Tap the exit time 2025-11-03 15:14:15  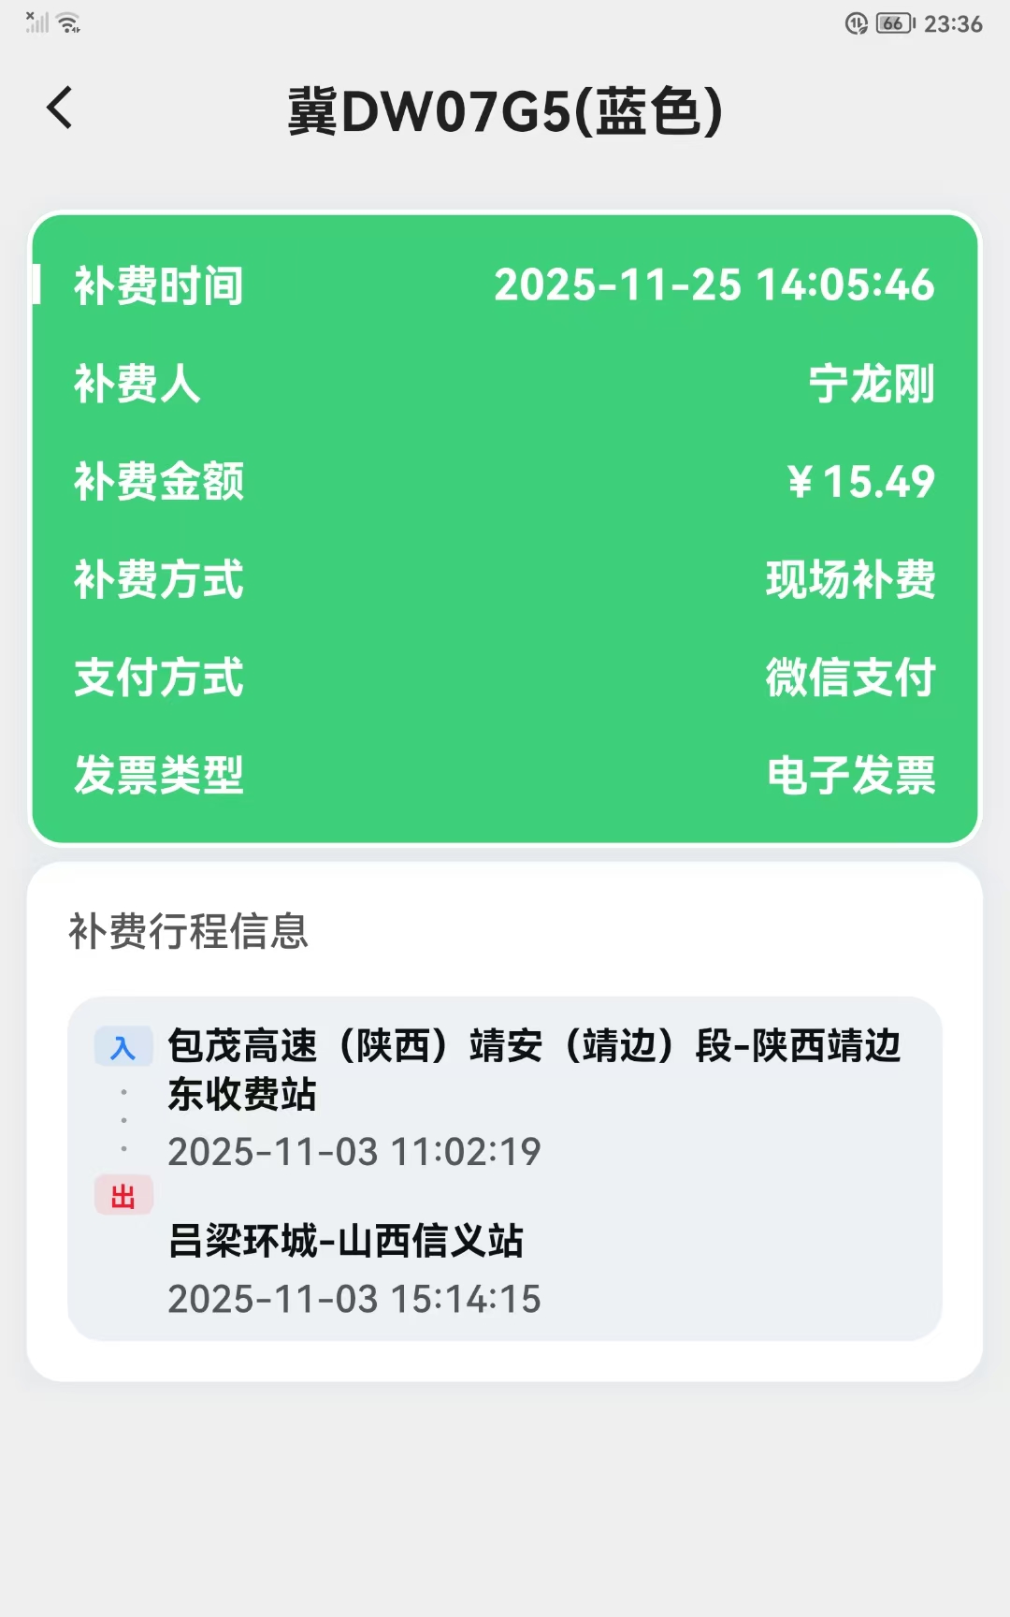coord(354,1299)
